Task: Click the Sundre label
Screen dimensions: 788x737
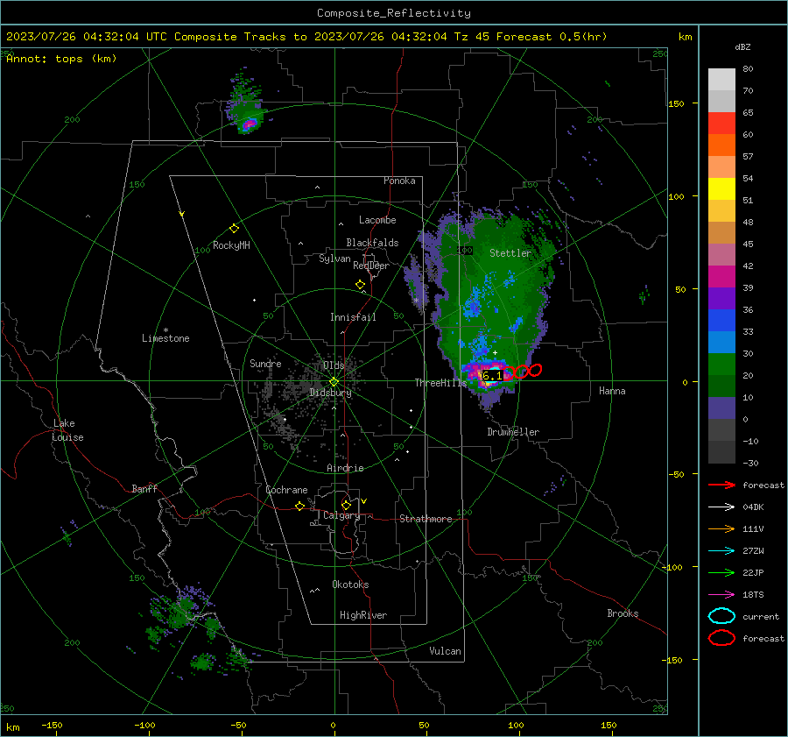Action: [x=265, y=363]
